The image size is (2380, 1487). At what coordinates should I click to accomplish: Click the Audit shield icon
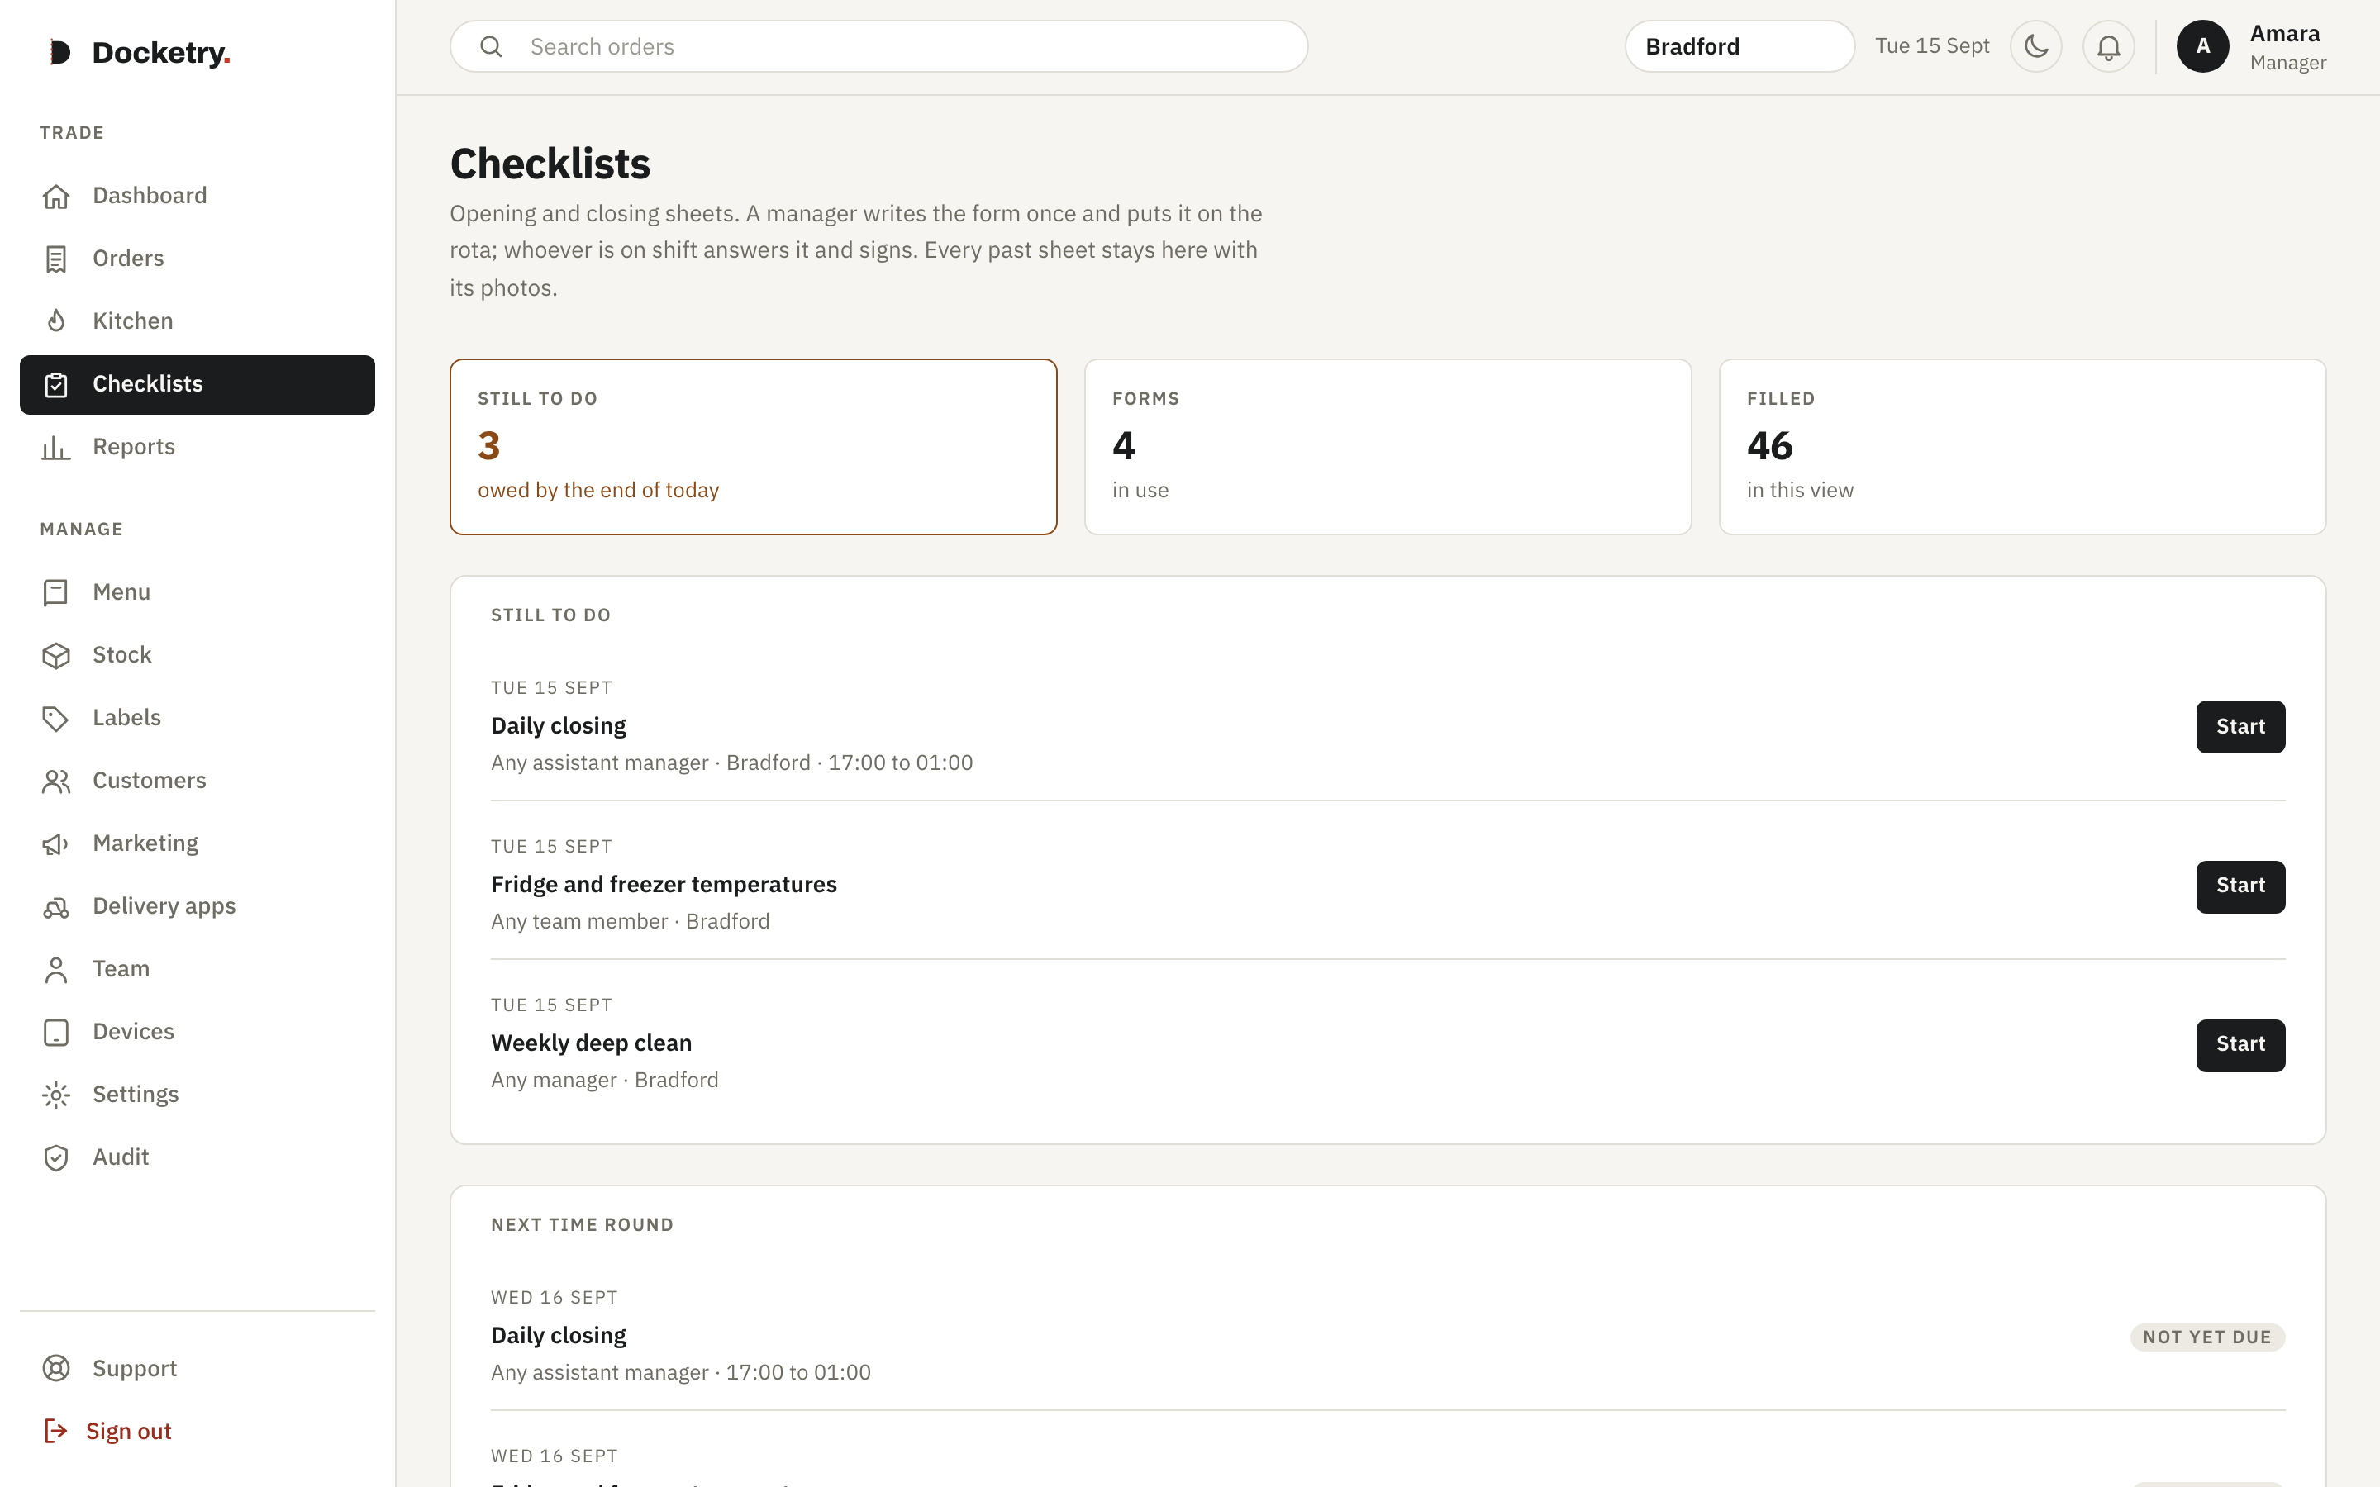[x=56, y=1157]
